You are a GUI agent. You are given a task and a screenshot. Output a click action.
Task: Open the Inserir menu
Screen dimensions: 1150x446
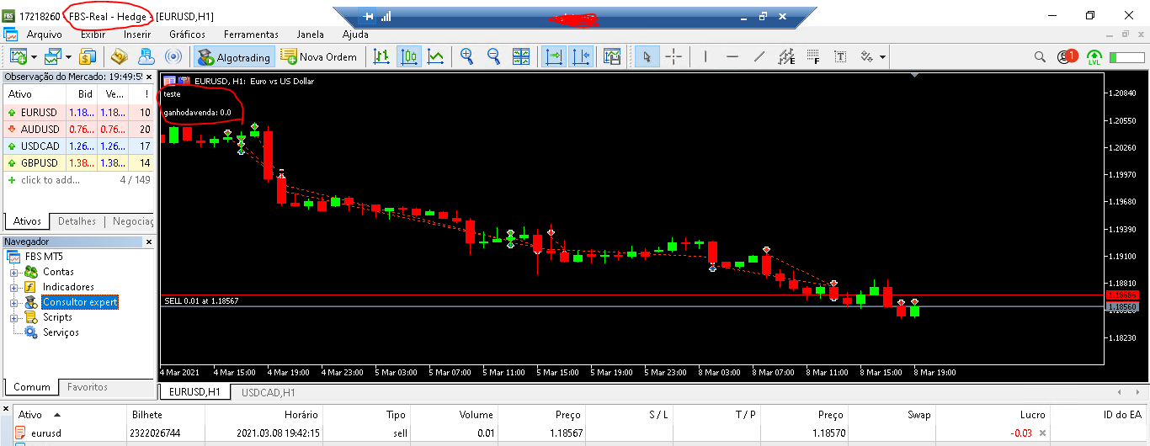[x=137, y=35]
